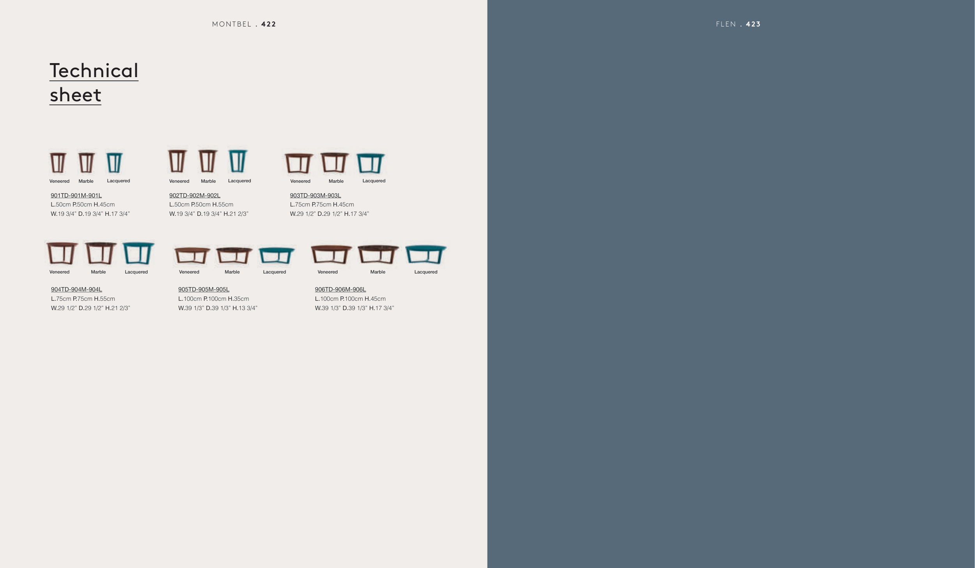This screenshot has width=975, height=568.
Task: Click the 905 lacquered teal table image
Action: (x=276, y=256)
